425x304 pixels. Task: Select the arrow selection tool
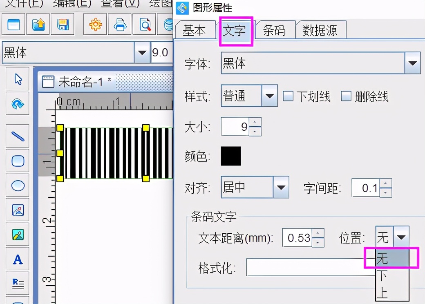[x=17, y=78]
